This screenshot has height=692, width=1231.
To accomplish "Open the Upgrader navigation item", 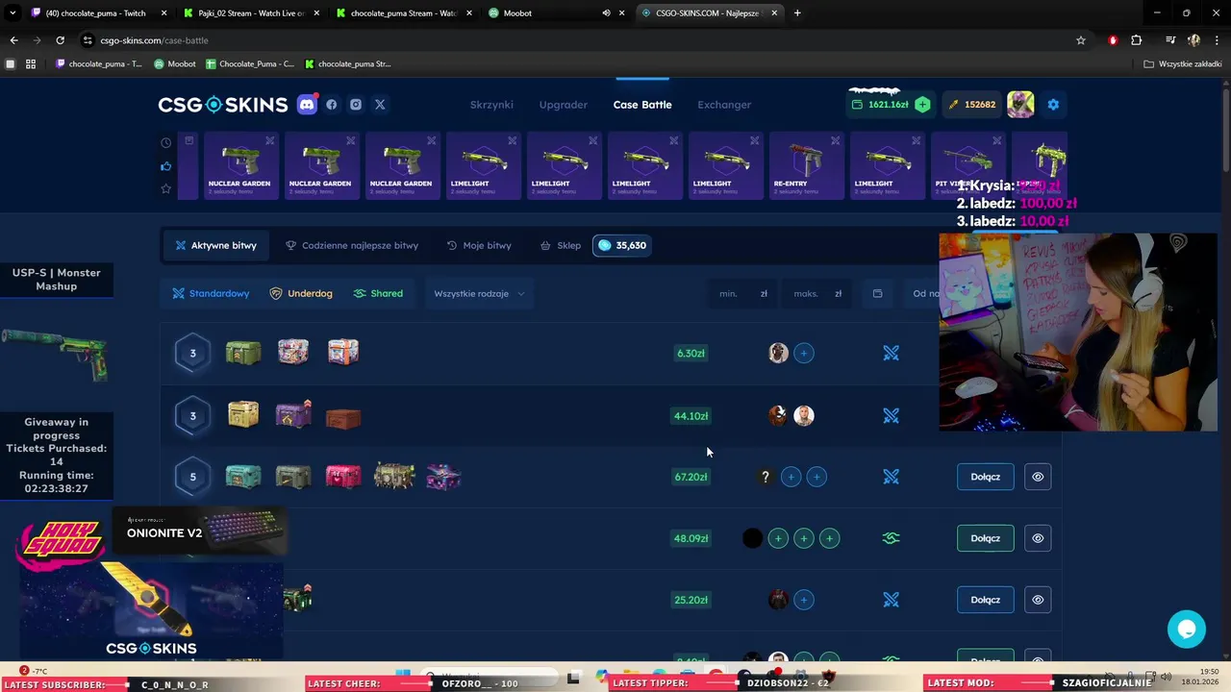I will tap(564, 104).
